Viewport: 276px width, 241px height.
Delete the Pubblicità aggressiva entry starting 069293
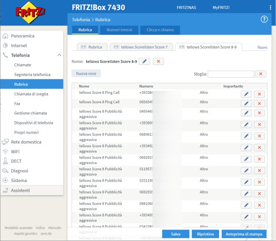(x=259, y=193)
